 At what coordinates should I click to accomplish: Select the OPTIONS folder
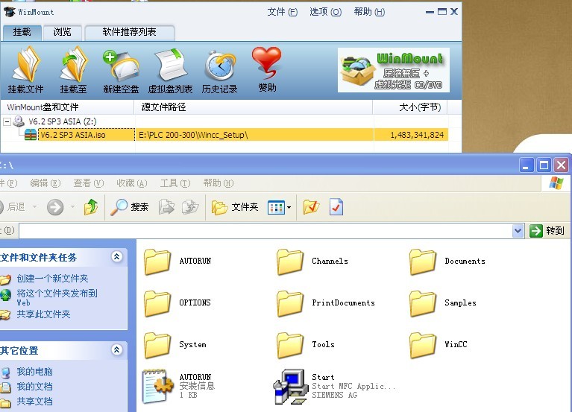(177, 302)
